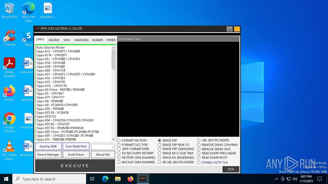
Task: Select FORMAT OLD TYPE option
Action: [133, 145]
